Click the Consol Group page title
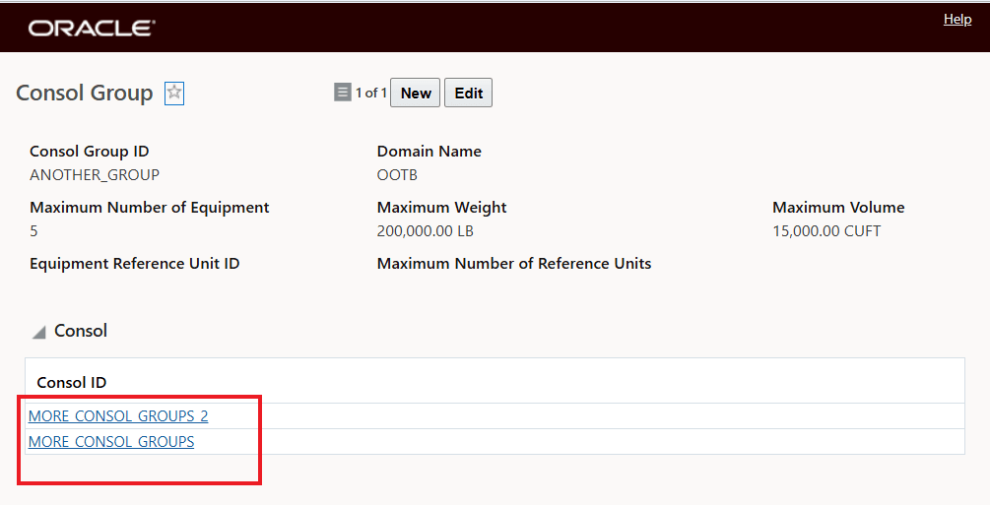The image size is (990, 505). [x=84, y=93]
